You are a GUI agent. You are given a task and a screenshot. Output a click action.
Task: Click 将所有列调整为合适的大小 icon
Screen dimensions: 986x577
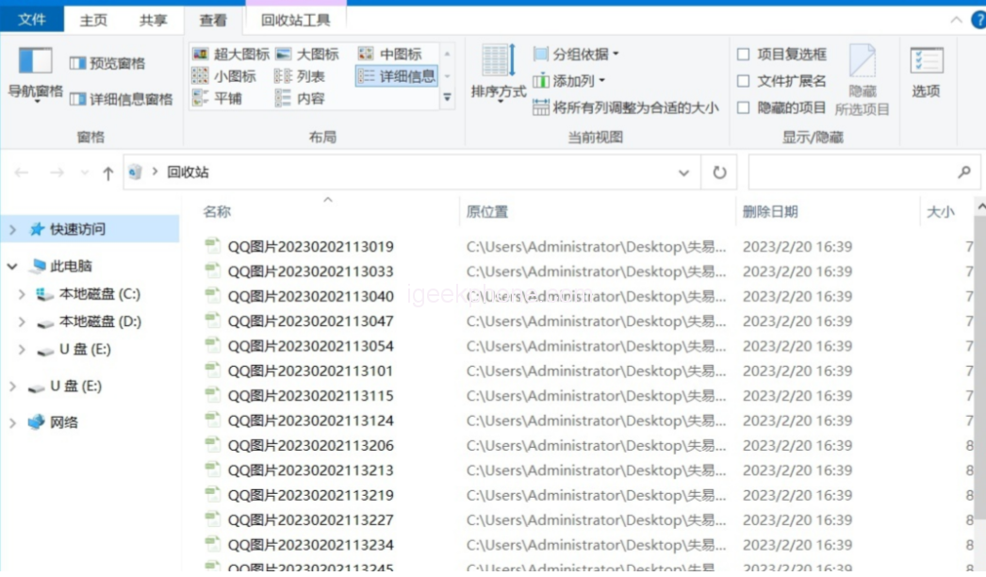point(541,107)
